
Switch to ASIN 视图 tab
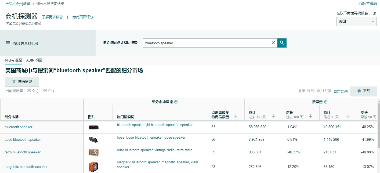pos(34,60)
